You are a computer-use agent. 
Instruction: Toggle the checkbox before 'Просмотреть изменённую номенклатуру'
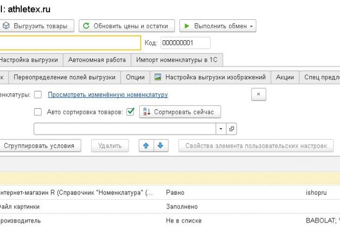(x=38, y=95)
